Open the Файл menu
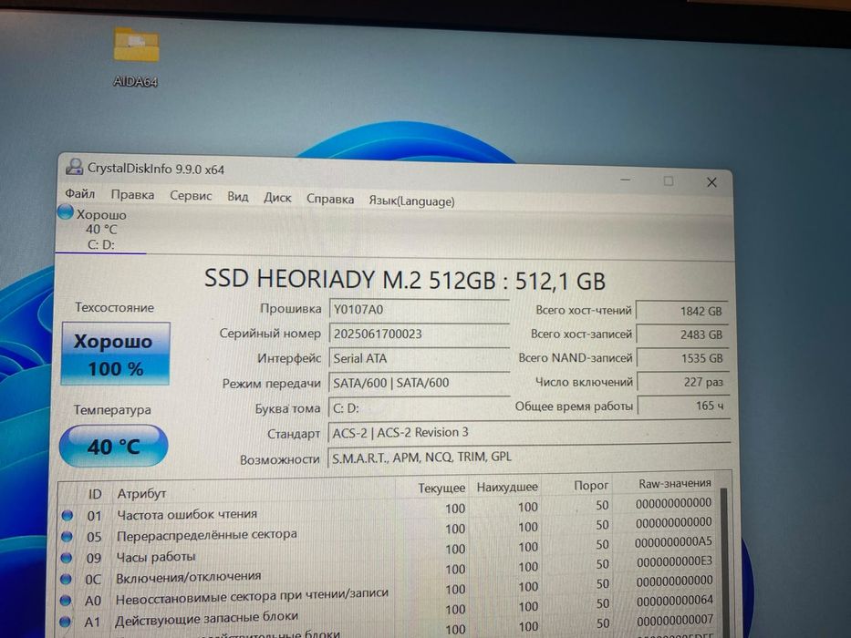This screenshot has height=638, width=851. tap(79, 193)
